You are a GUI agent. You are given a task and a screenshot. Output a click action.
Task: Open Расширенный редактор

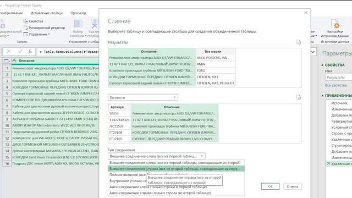44,28
